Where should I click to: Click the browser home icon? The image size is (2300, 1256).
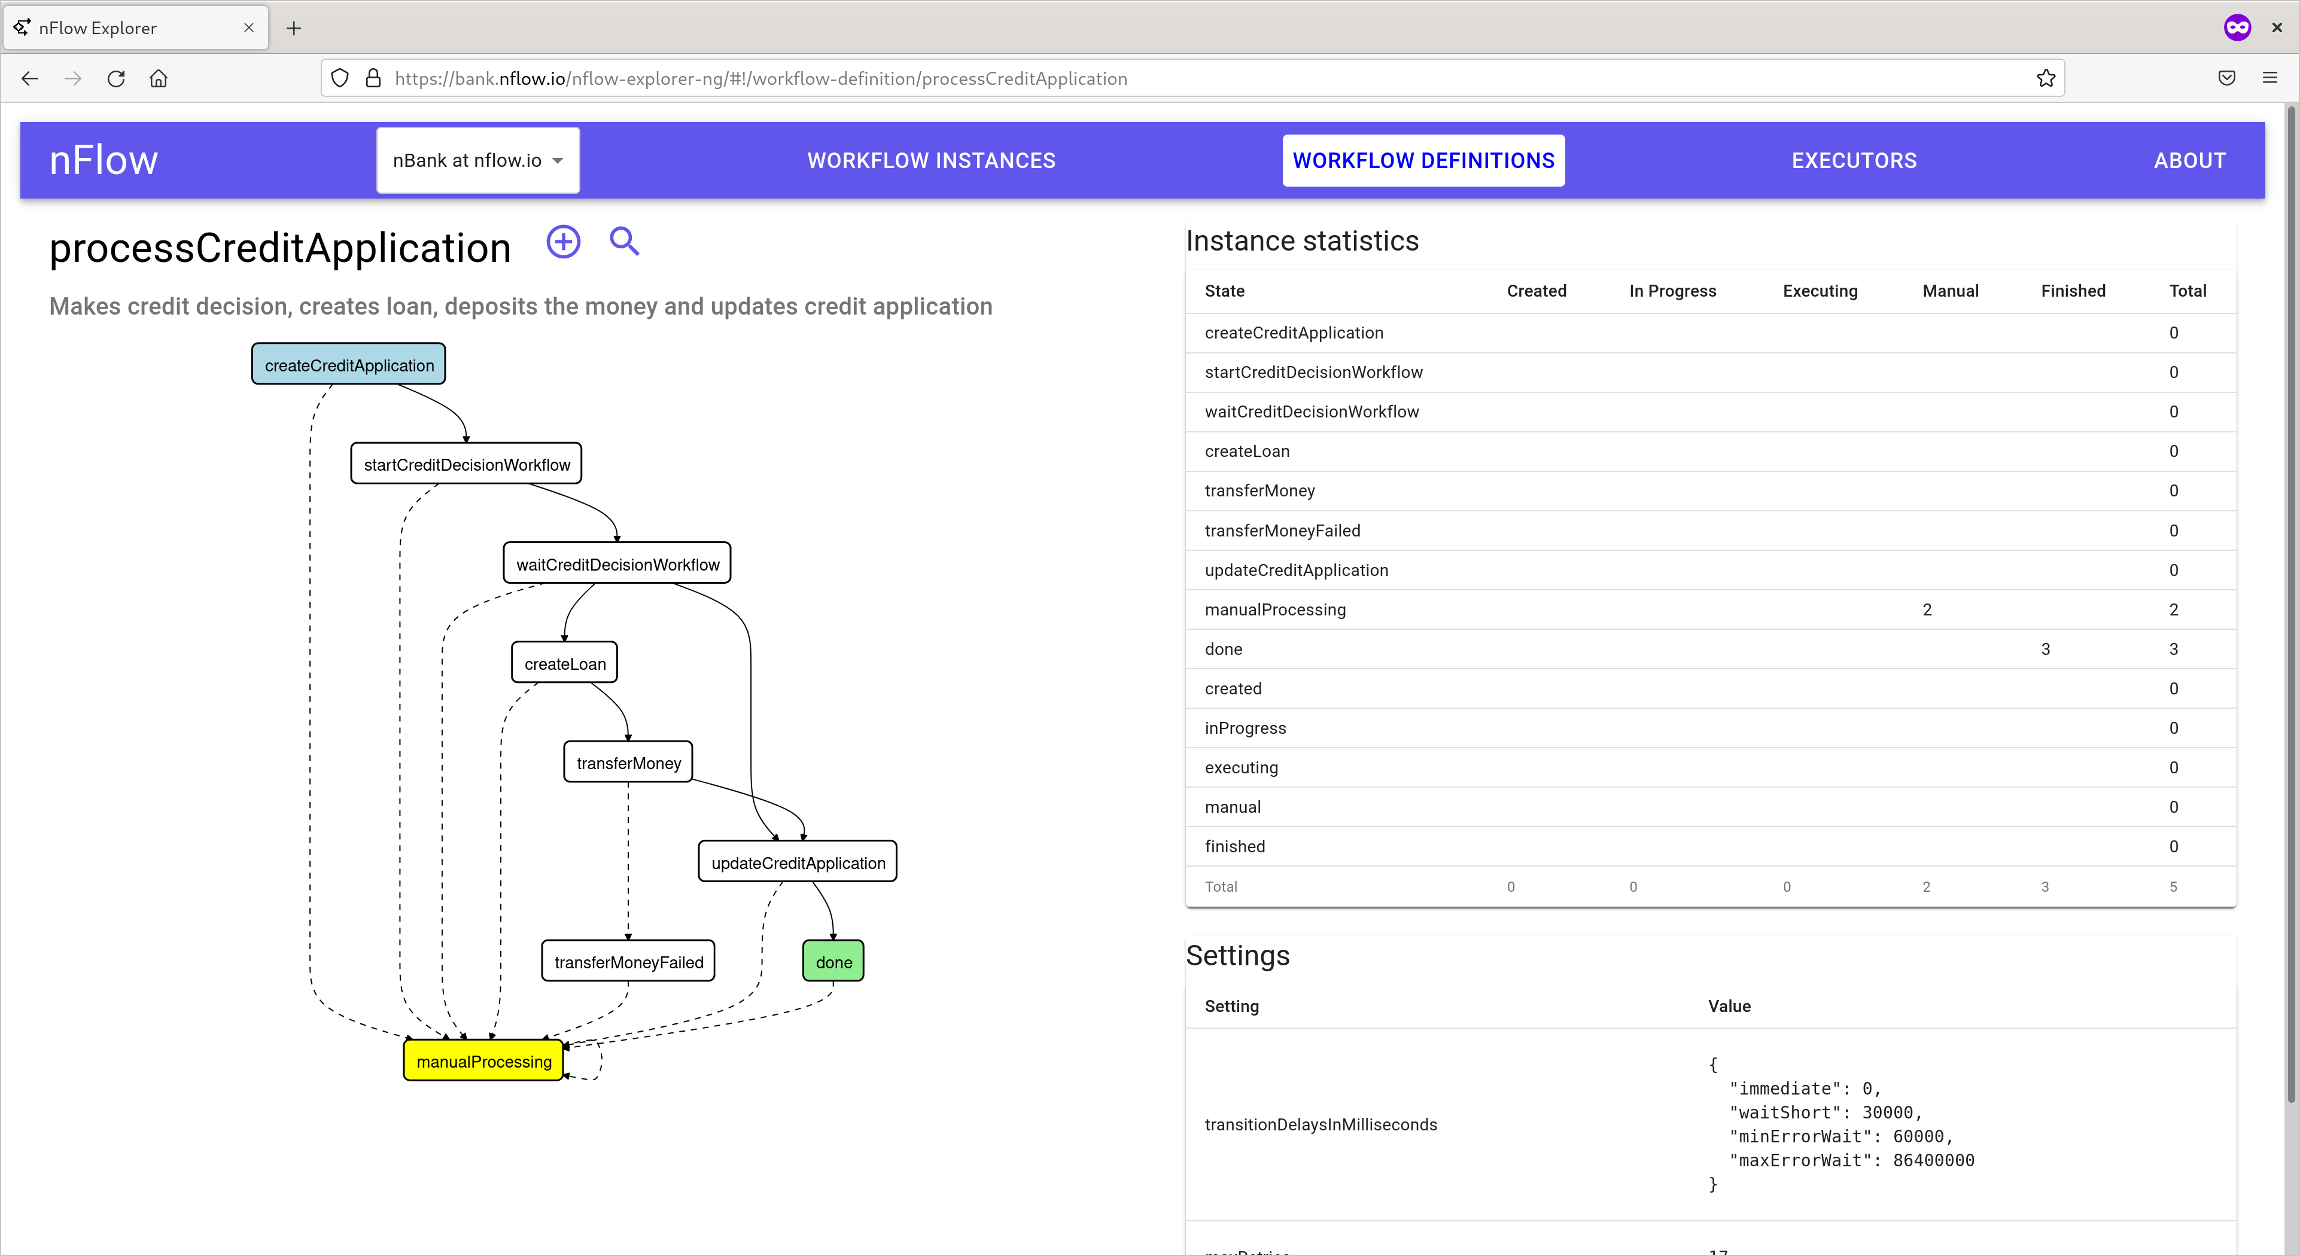coord(159,78)
